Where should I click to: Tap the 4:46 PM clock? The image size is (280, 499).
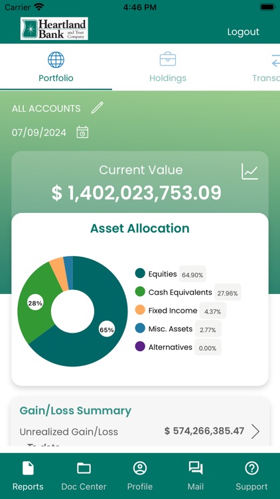coord(140,7)
